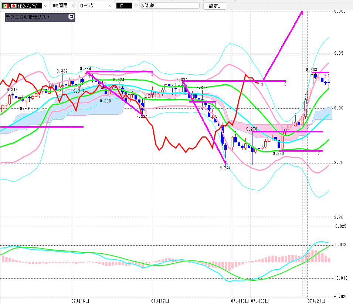
Task: Click the 9.334 high price label
Action: (x=85, y=69)
